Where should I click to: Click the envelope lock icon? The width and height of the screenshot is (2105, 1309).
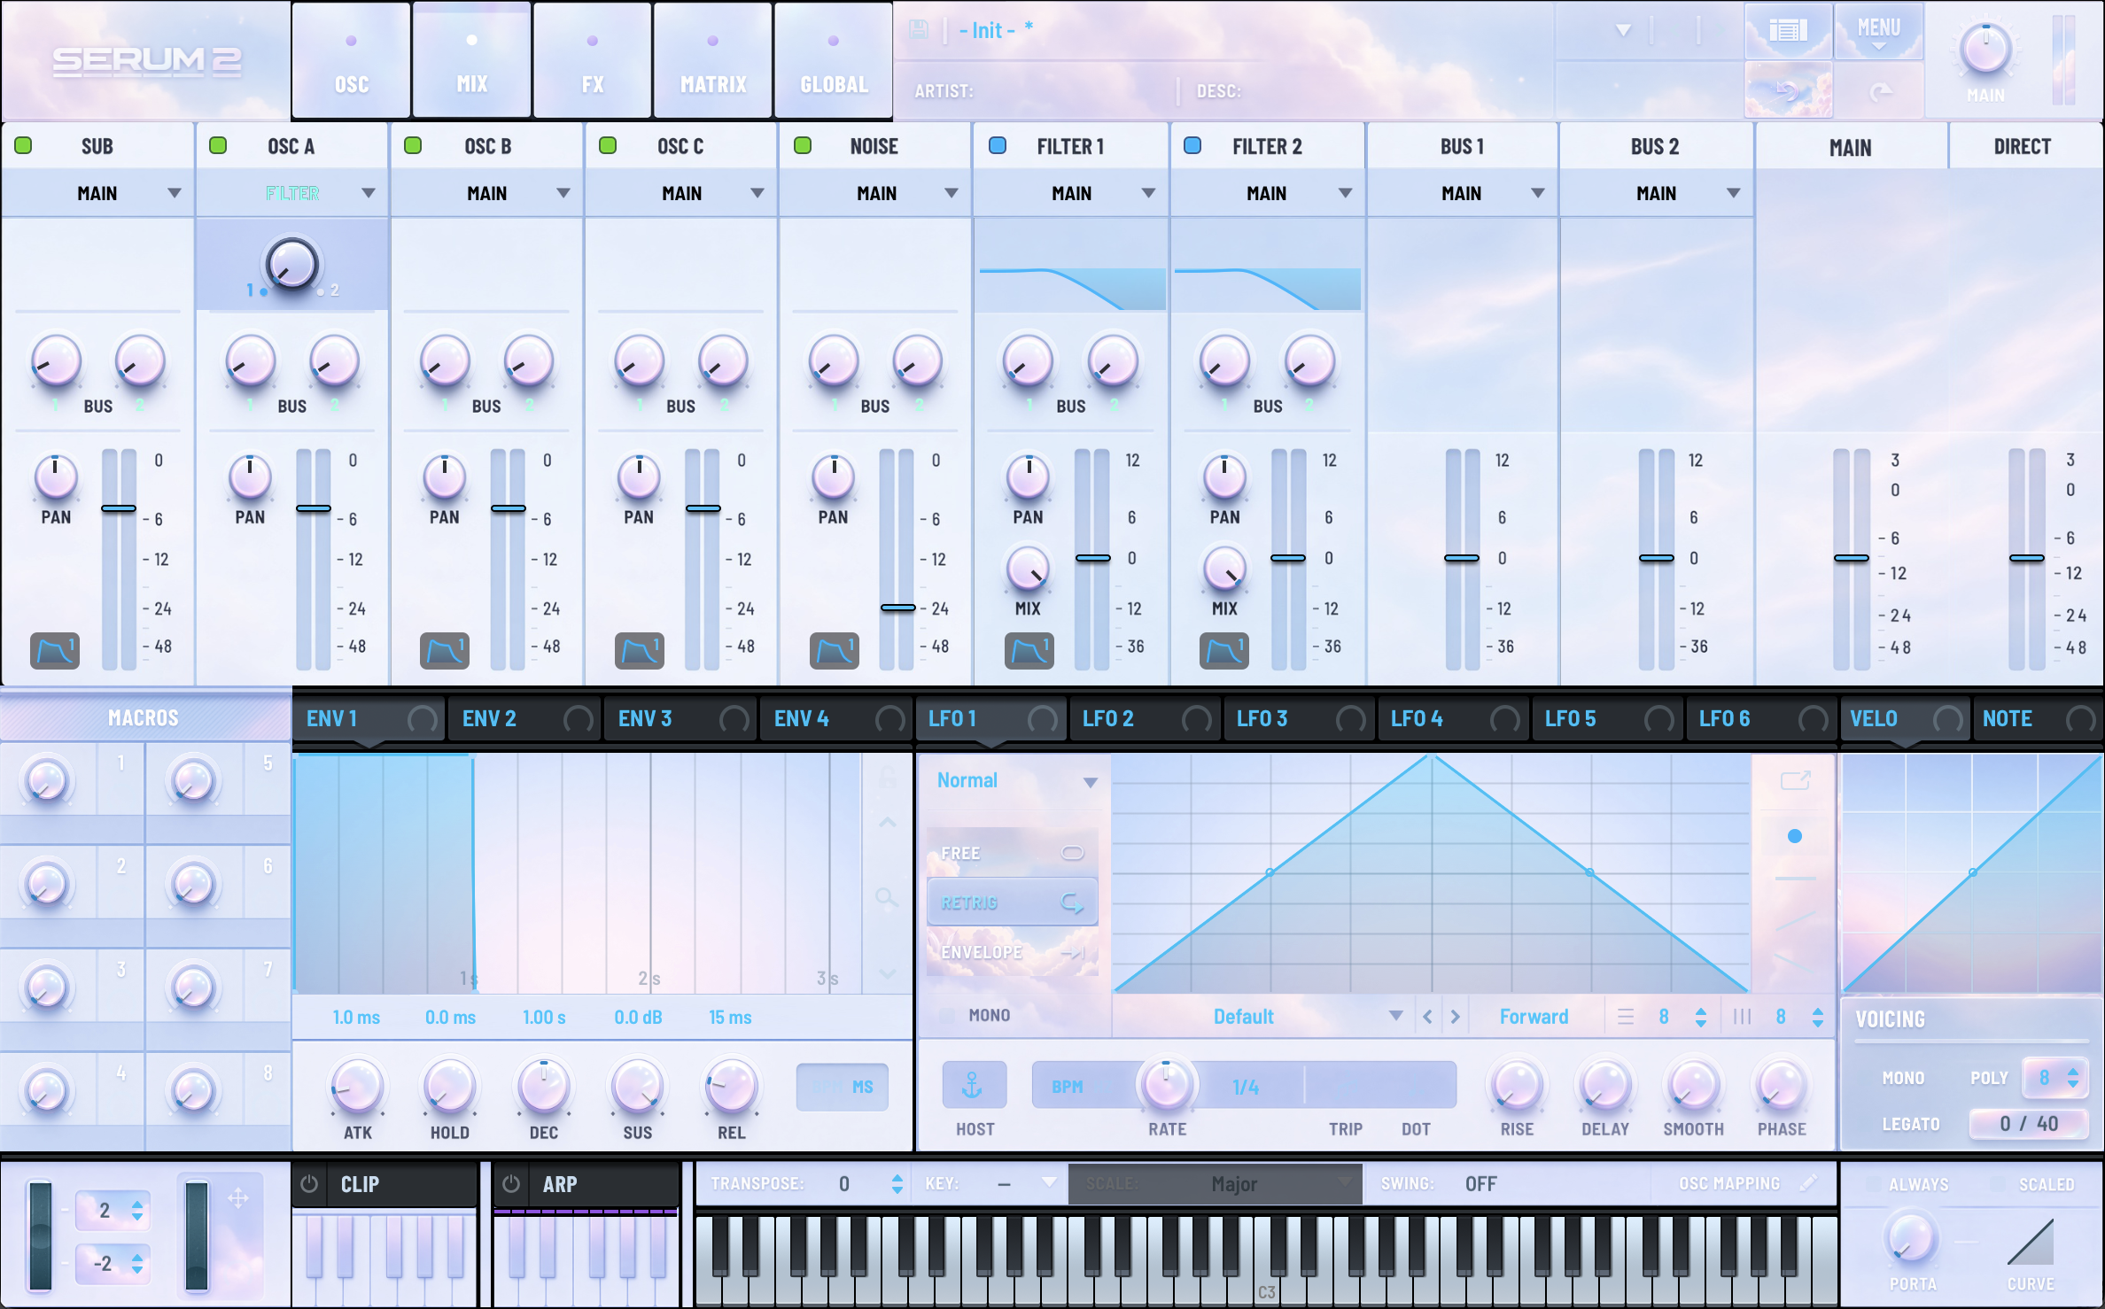[x=887, y=778]
